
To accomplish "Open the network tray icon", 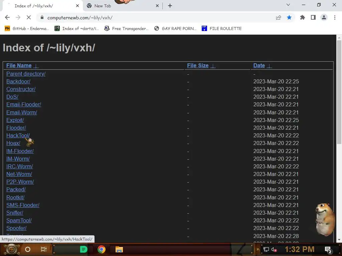I will point(266,249).
